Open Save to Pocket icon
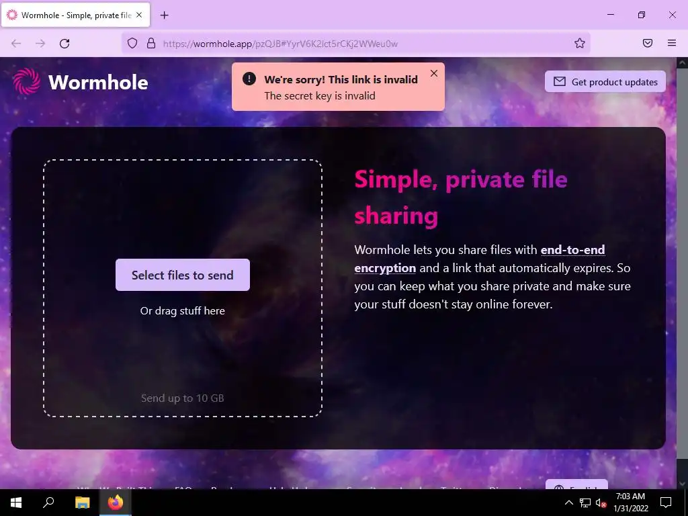Screen dimensions: 688x516 coord(648,43)
